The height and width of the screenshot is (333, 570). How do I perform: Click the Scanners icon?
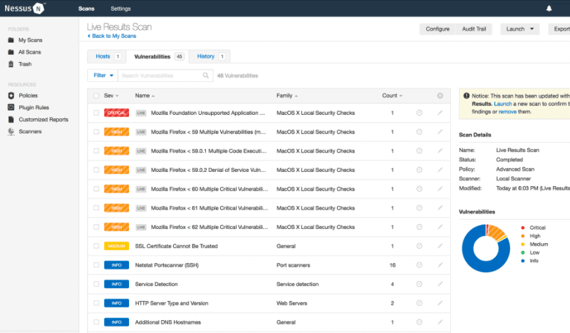11,131
